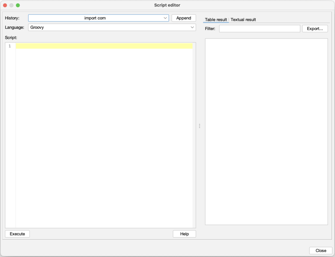Click inside the empty result table area
Image resolution: width=335 pixels, height=257 pixels.
(x=266, y=131)
